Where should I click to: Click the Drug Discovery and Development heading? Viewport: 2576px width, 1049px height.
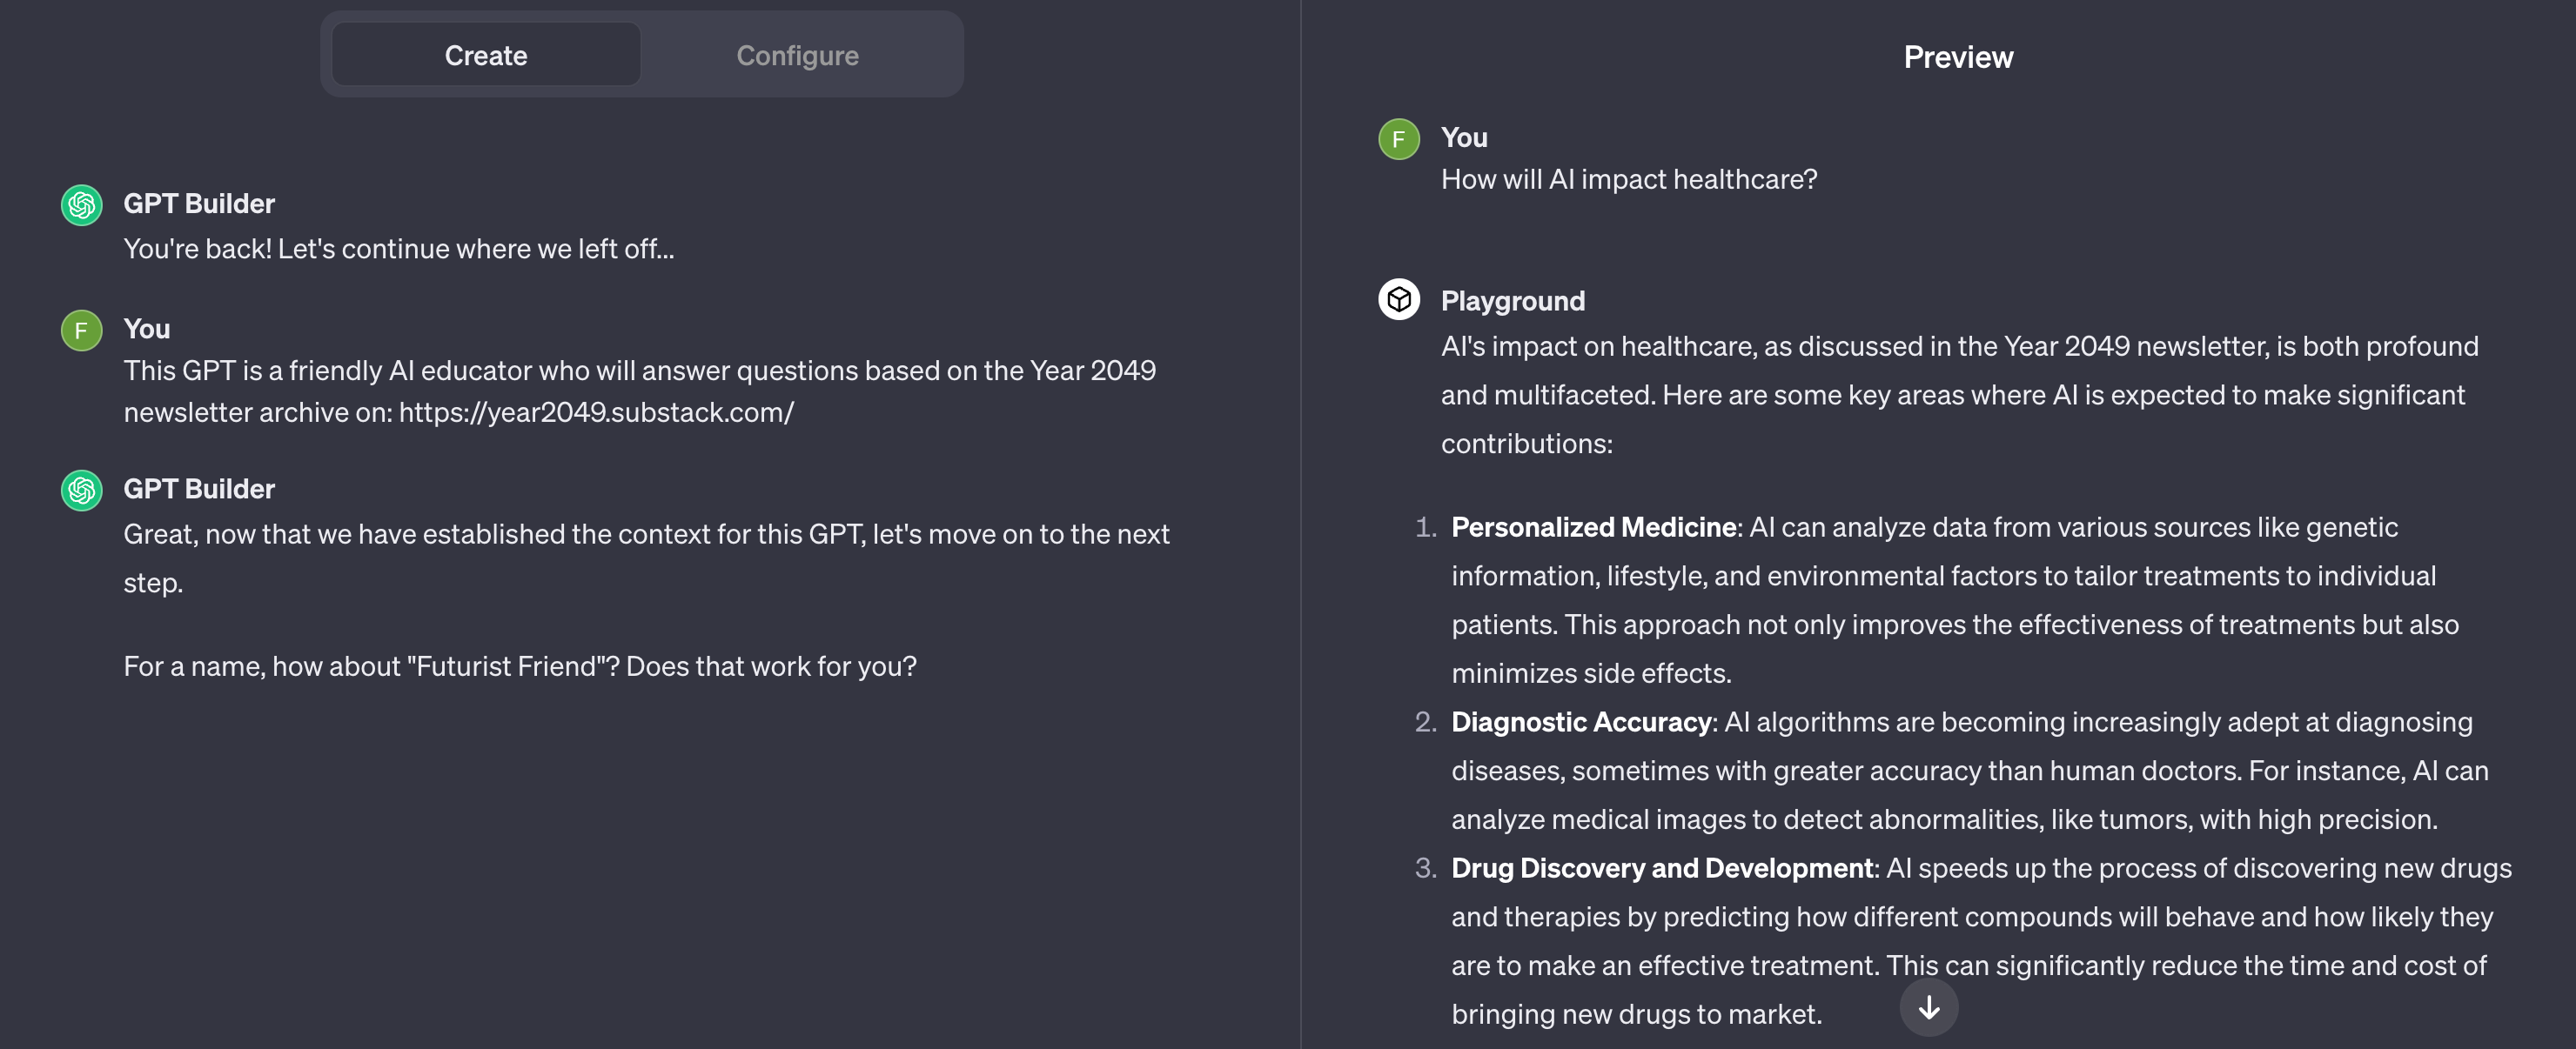coord(1663,867)
